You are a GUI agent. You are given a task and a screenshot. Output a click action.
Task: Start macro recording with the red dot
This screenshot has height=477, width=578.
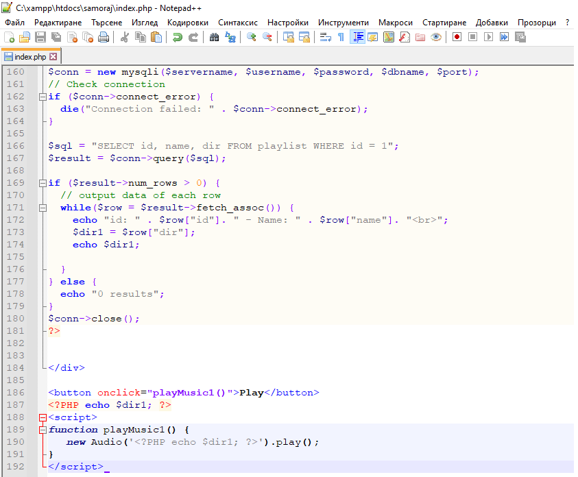[x=457, y=37]
